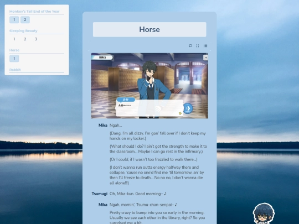Click the yellow star in the dialogue box

180,113
